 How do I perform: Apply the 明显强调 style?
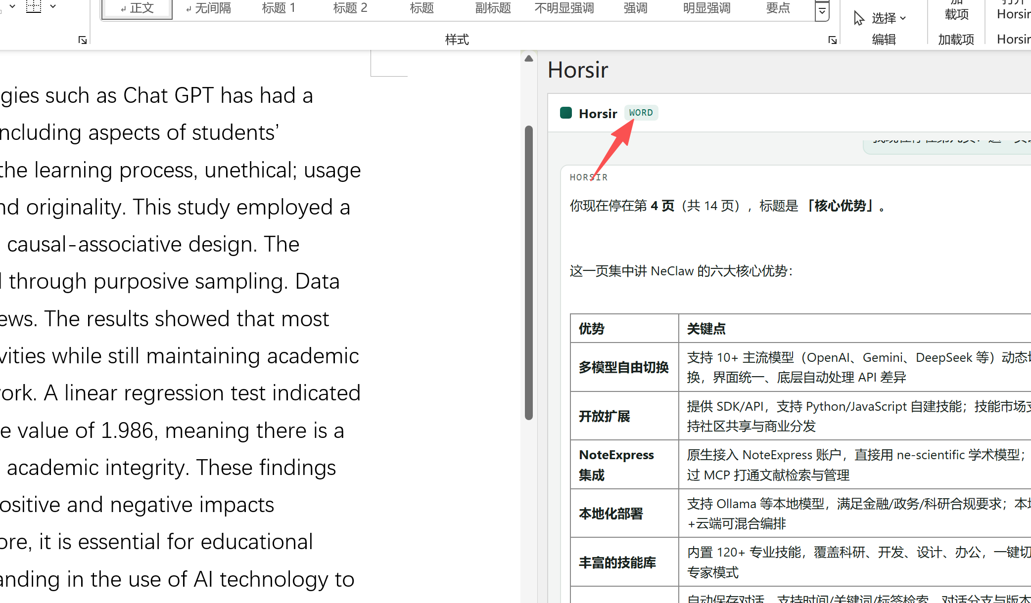coord(706,8)
